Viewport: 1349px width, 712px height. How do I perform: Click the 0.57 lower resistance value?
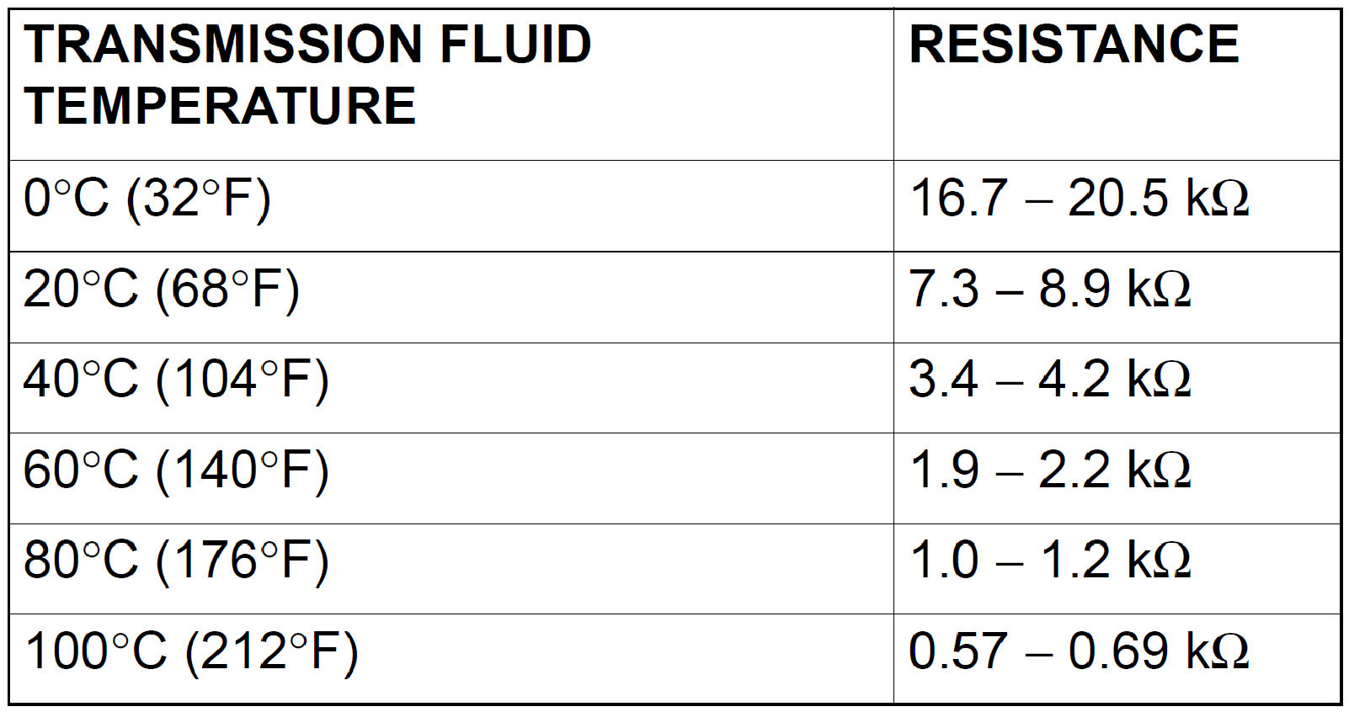(957, 652)
